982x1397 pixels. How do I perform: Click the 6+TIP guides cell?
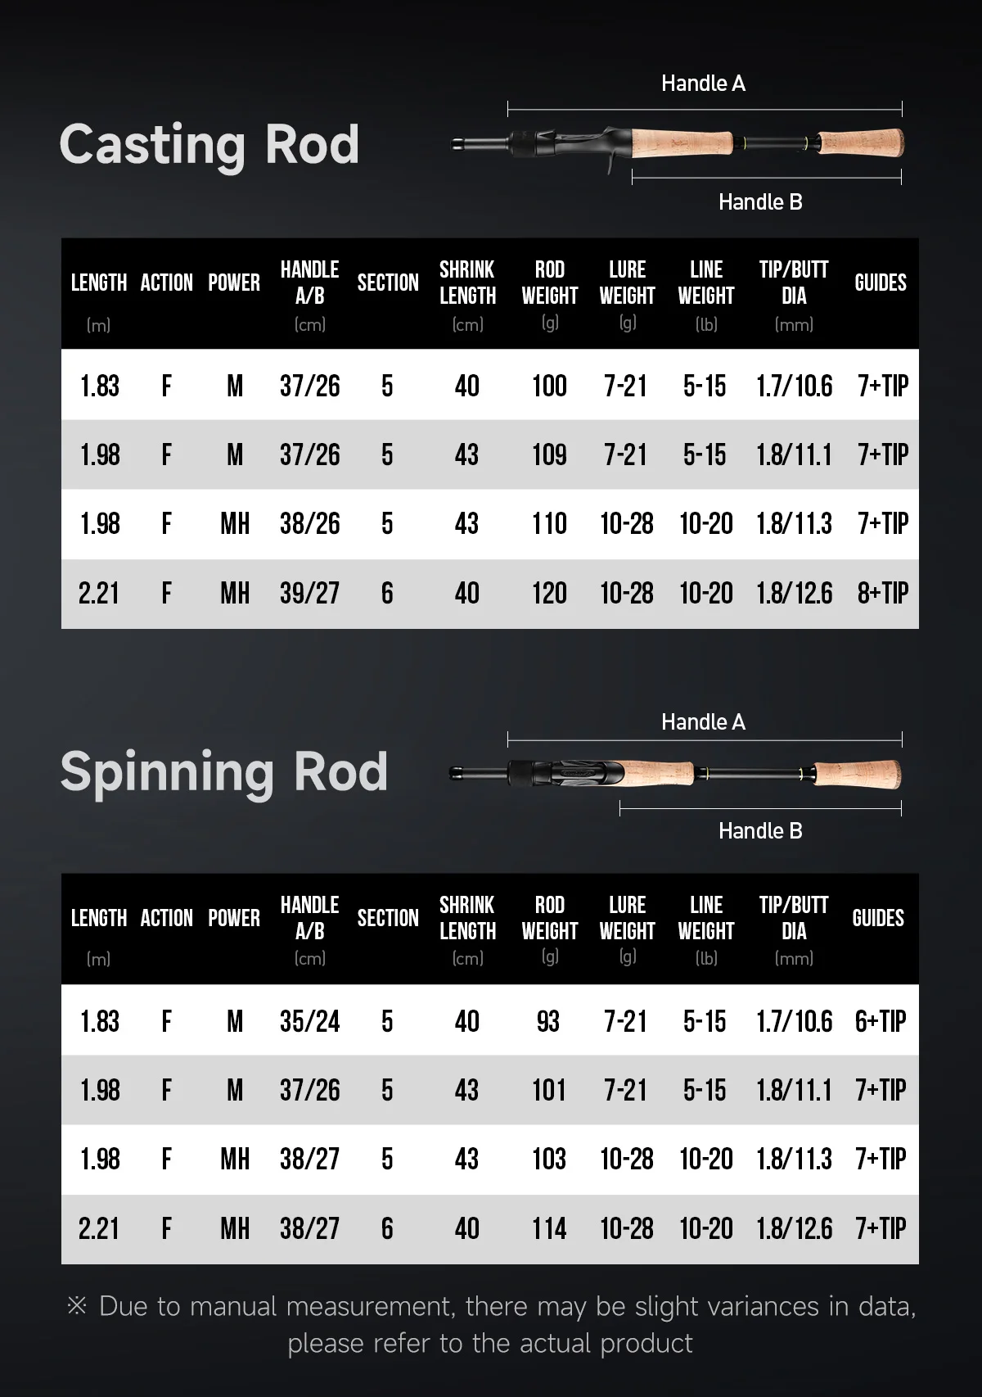(x=880, y=1021)
